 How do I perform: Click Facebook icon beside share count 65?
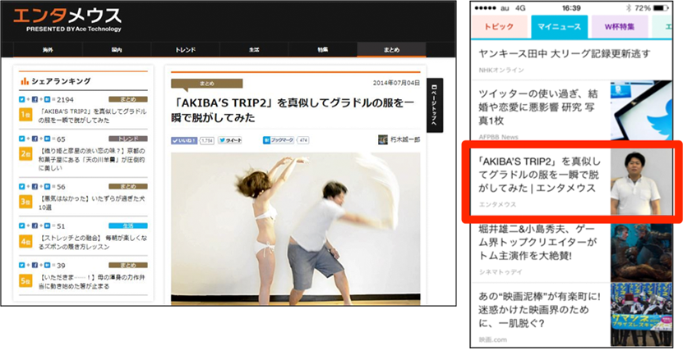[x=35, y=139]
